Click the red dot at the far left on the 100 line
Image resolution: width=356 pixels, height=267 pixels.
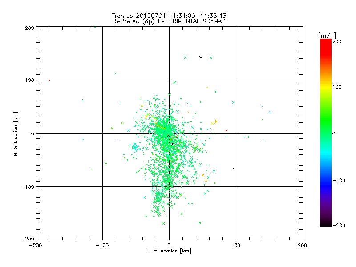point(49,80)
